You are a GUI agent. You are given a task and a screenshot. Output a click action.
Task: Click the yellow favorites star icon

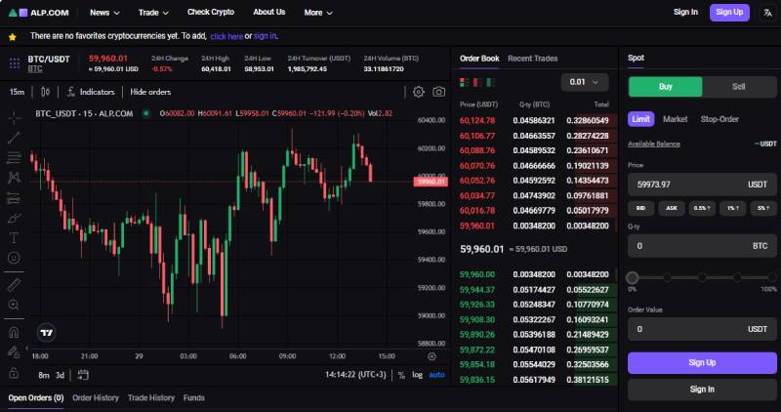(x=13, y=37)
